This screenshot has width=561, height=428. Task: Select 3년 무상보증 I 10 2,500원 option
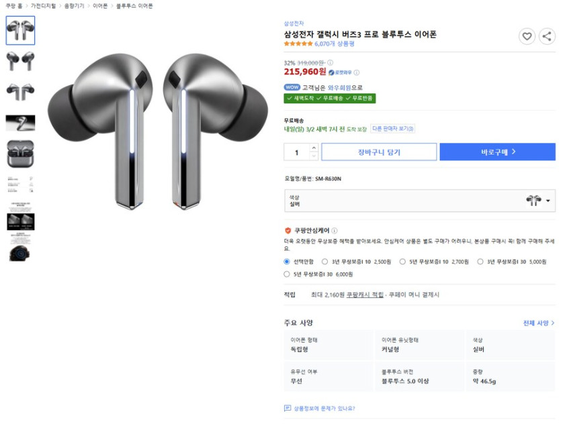[326, 262]
